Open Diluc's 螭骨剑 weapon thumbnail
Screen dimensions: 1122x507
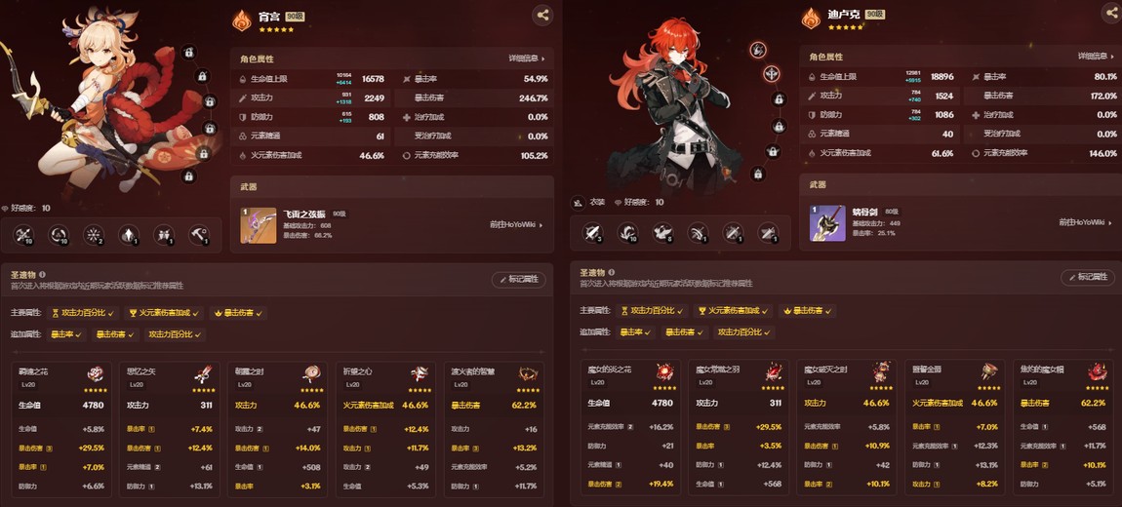pos(827,223)
